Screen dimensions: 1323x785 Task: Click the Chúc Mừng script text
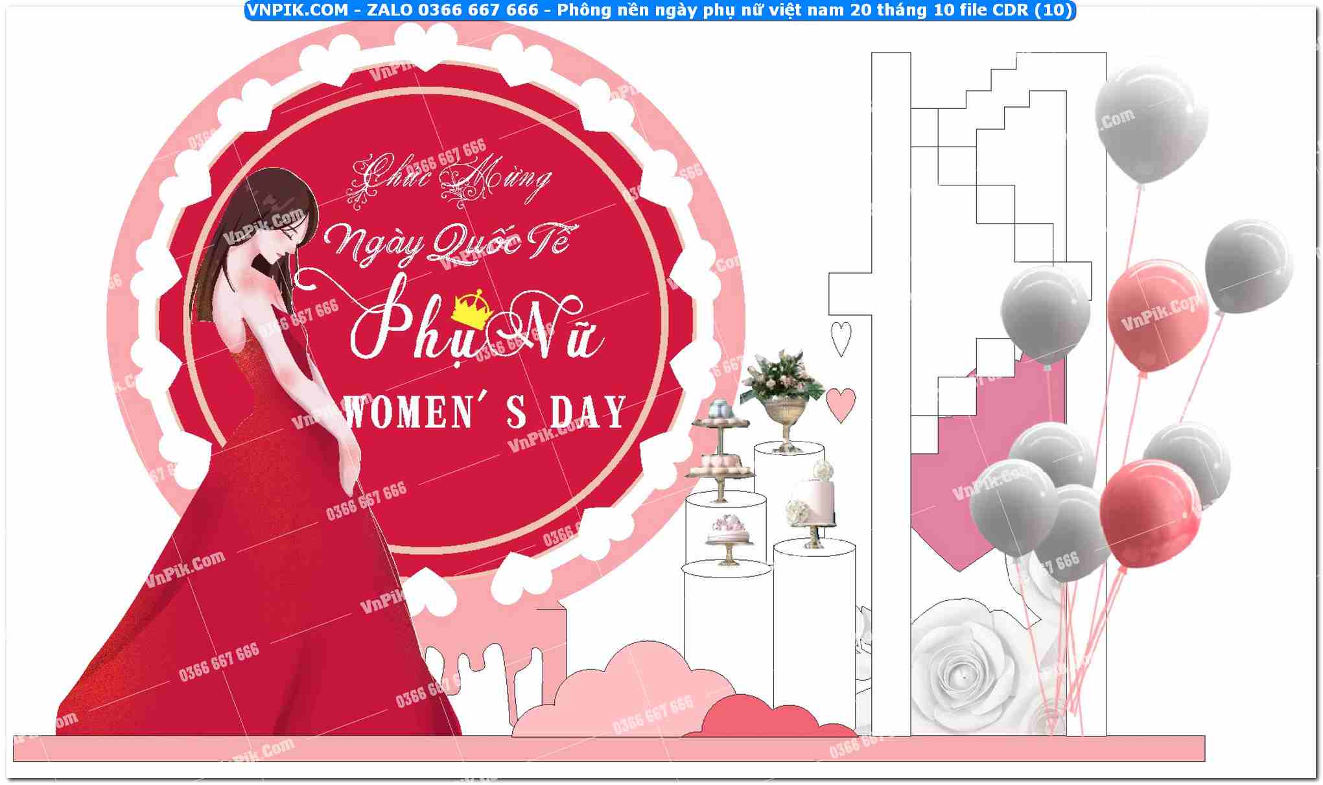point(450,178)
